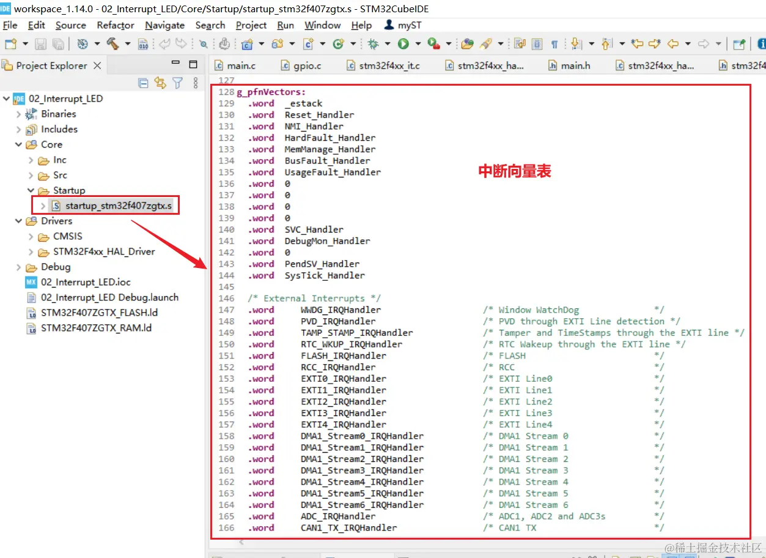
Task: Switch to the gpio.c editor tab
Action: (x=301, y=65)
